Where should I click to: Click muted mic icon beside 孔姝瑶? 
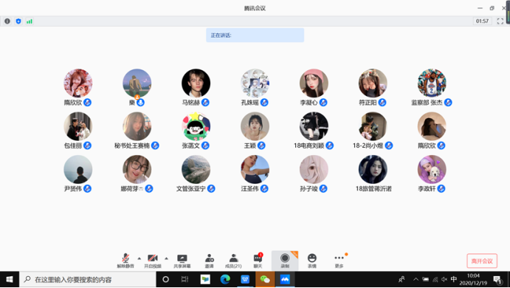264,103
